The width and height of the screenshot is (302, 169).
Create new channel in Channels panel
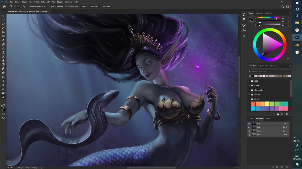282,167
